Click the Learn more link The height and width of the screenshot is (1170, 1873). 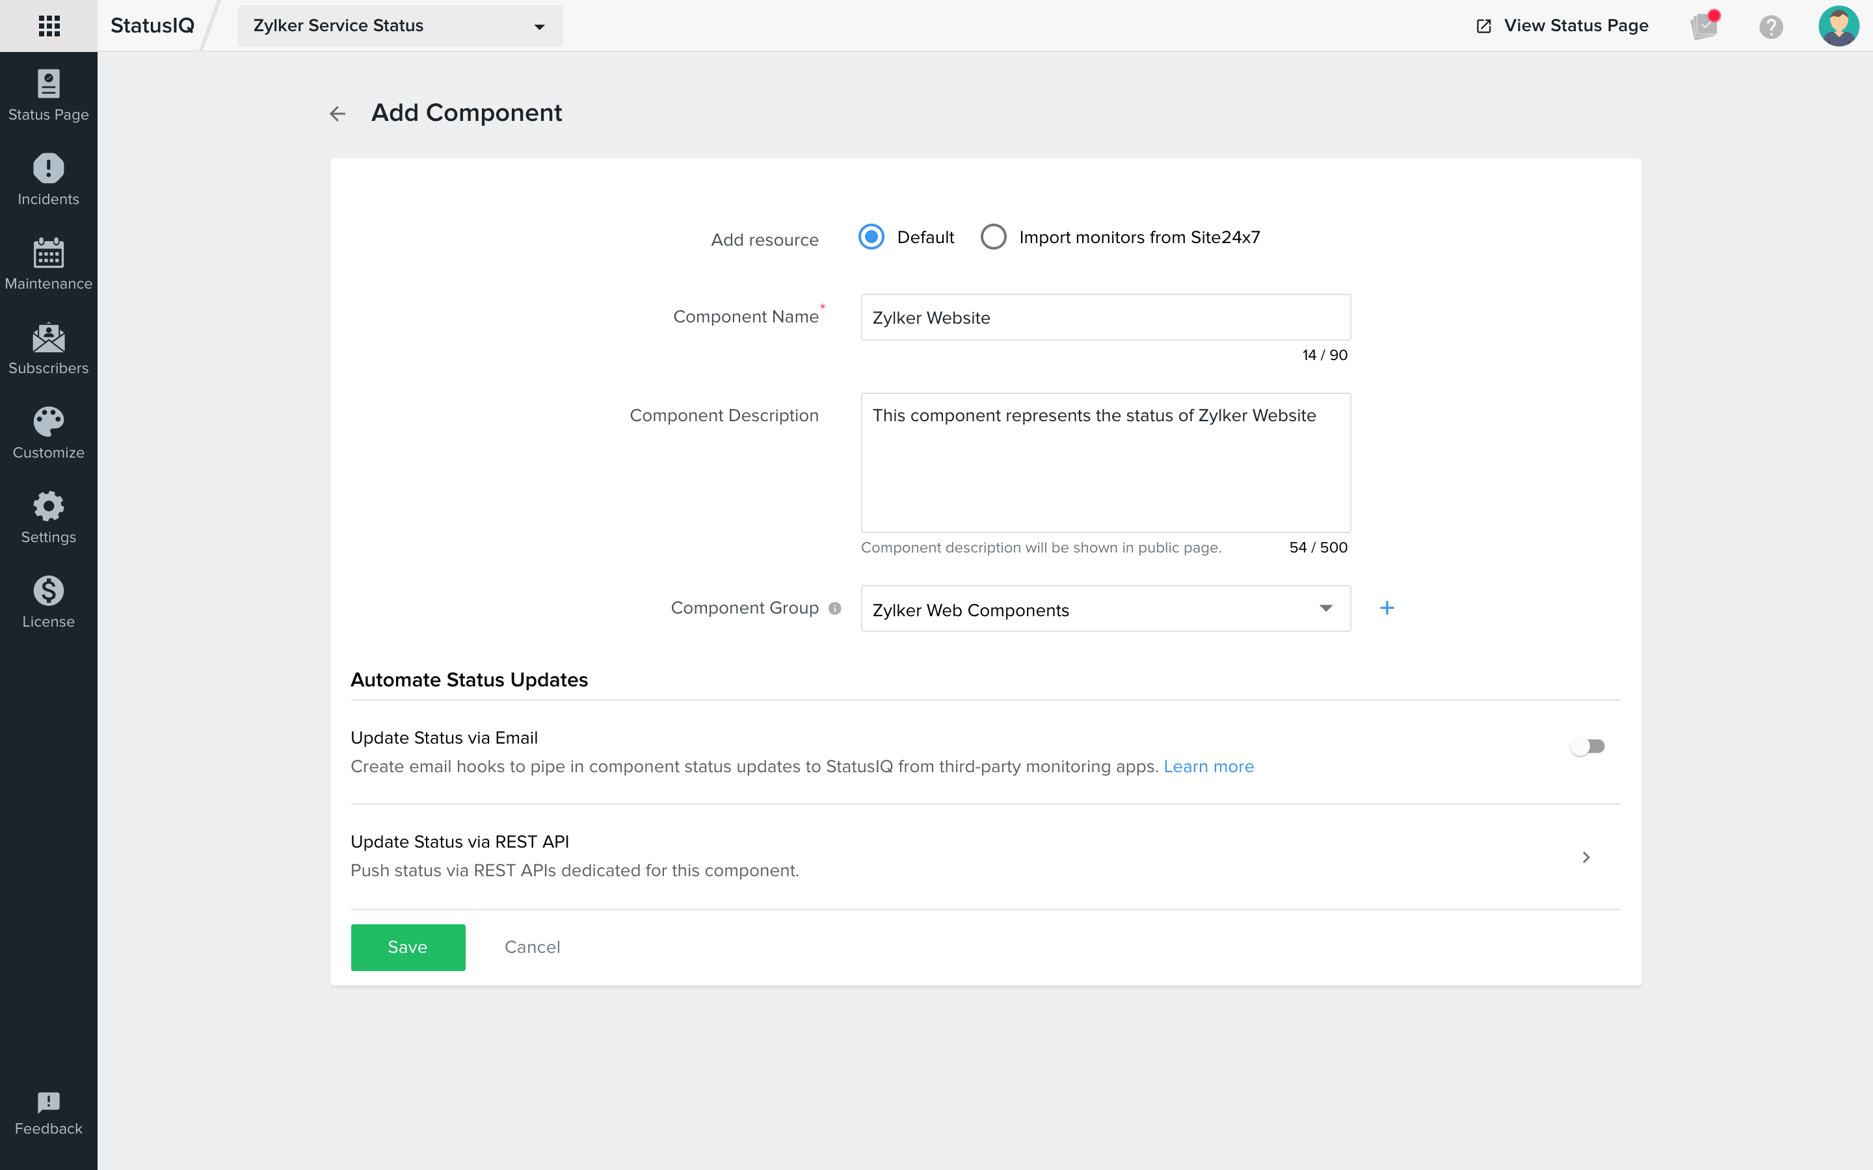tap(1208, 767)
